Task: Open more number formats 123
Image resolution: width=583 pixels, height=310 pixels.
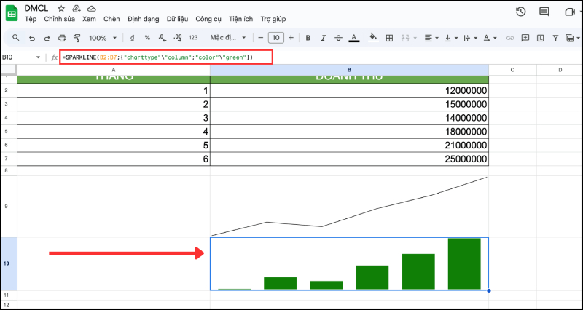Action: click(x=193, y=38)
